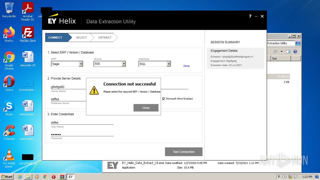The image size is (320, 180).
Task: Open the Google Chrome desktop icon
Action: (x=9, y=60)
